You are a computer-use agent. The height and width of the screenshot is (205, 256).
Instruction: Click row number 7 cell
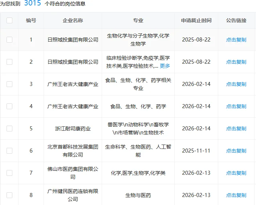(31, 173)
